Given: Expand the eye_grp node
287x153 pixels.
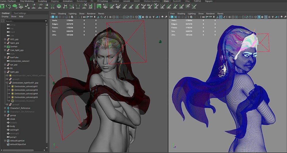Looking at the screenshot, I should [x=5, y=65].
